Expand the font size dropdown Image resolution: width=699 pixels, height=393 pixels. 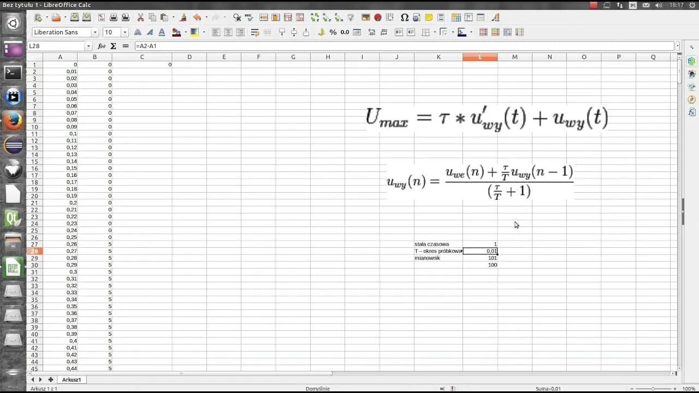(125, 32)
